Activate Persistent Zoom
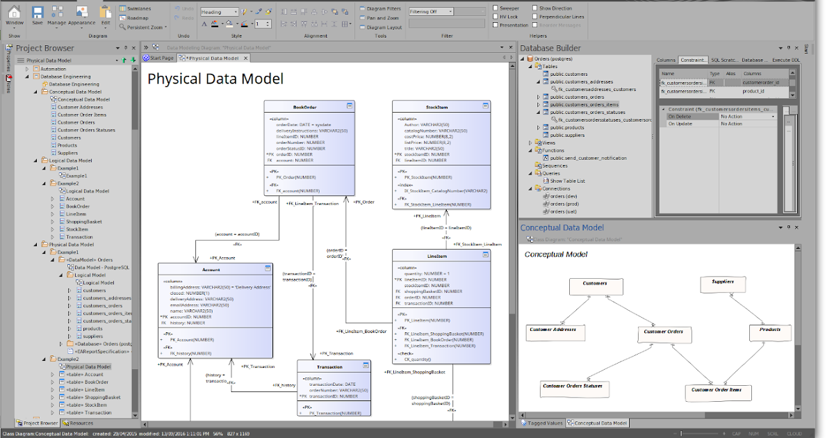 145,27
